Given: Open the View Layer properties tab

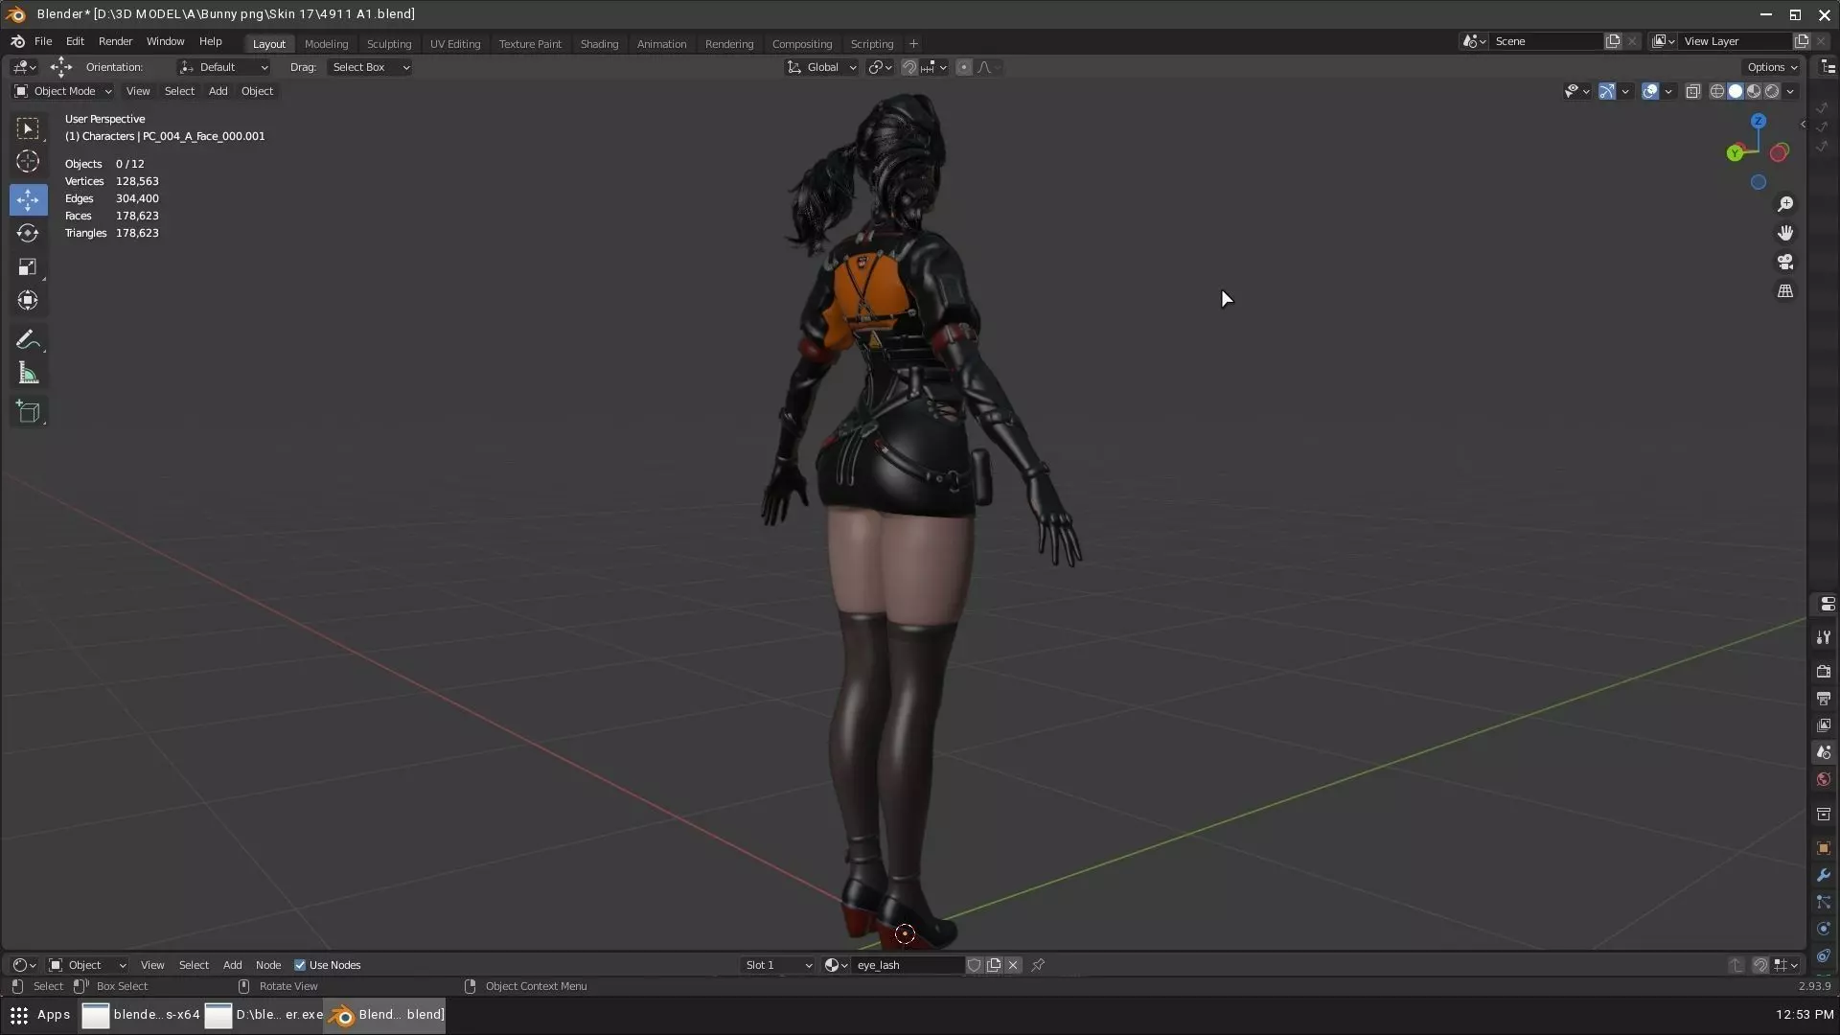Looking at the screenshot, I should tap(1824, 725).
